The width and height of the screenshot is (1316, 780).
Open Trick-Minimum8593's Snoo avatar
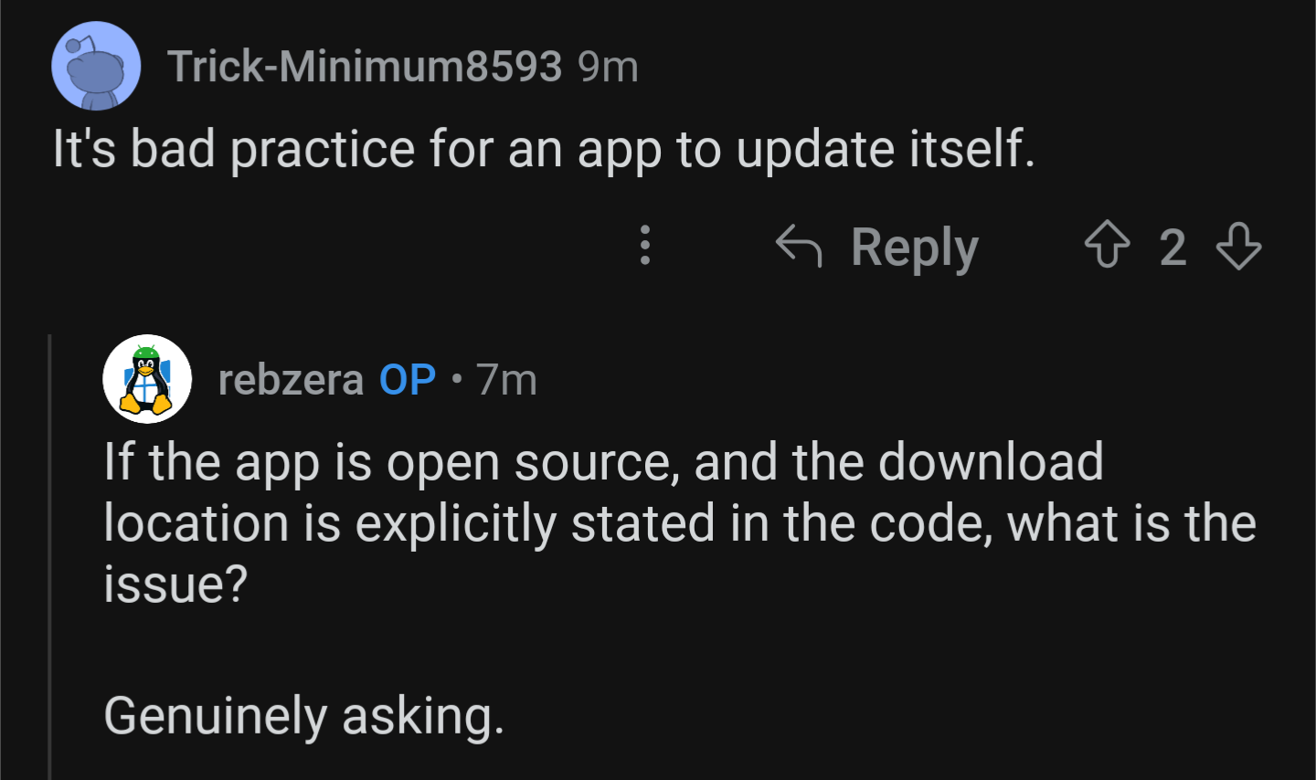96,67
